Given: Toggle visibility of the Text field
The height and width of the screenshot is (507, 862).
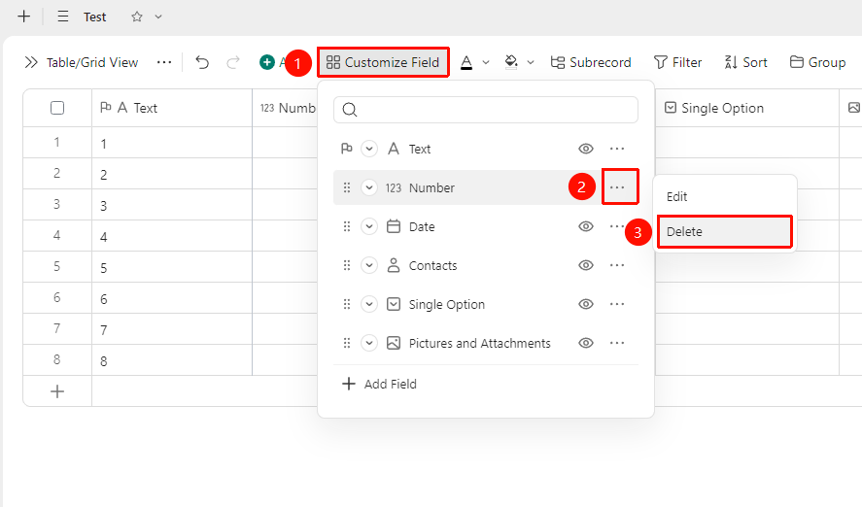Looking at the screenshot, I should coord(586,149).
